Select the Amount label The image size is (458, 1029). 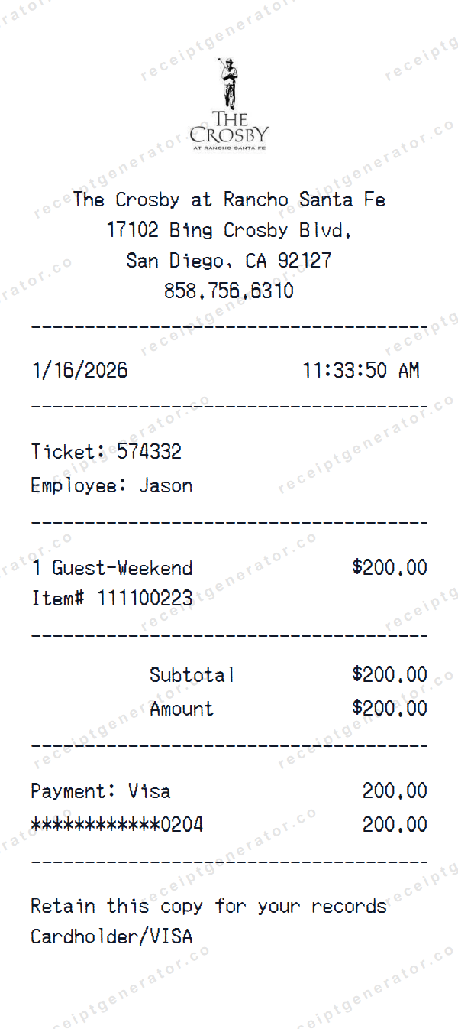tap(182, 709)
